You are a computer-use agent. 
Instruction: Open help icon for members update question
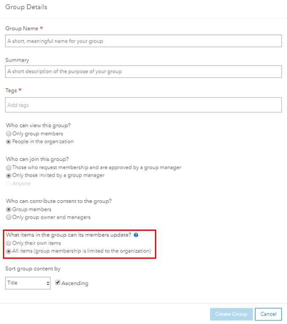(136, 235)
